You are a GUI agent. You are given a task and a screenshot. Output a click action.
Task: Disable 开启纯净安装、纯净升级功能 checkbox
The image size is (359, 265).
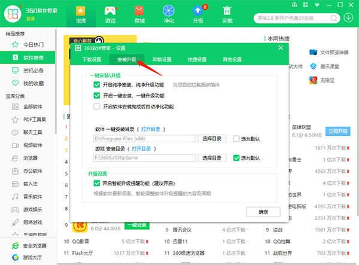coord(97,86)
